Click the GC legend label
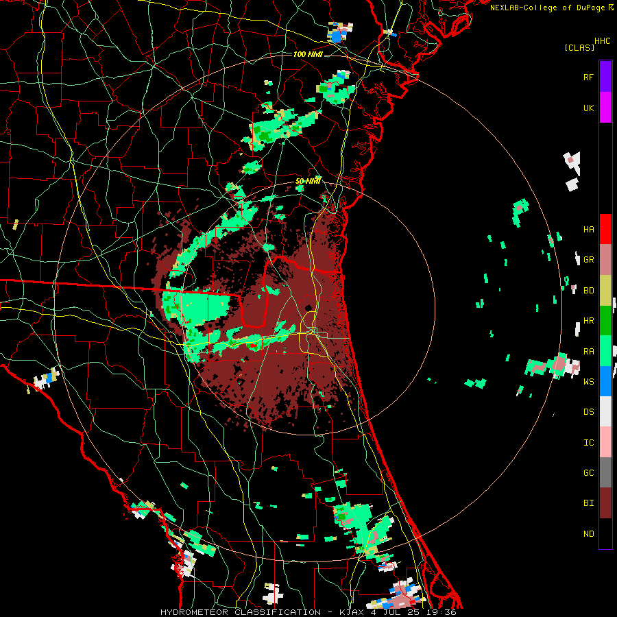This screenshot has width=617, height=617. pos(588,473)
